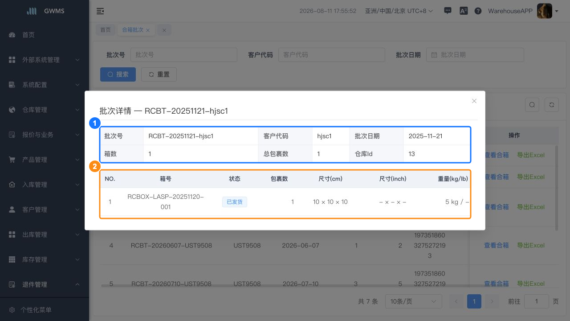The image size is (570, 321).
Task: Open the chat message icon in header
Action: (x=448, y=11)
